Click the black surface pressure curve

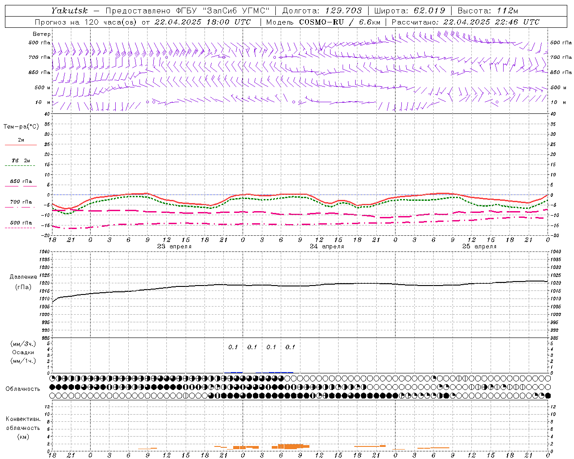[x=300, y=285]
